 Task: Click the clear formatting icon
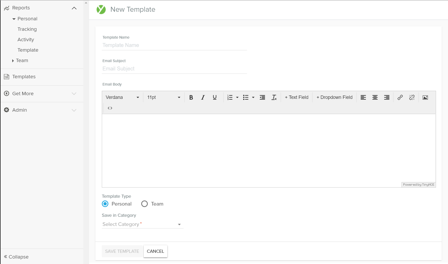point(274,97)
